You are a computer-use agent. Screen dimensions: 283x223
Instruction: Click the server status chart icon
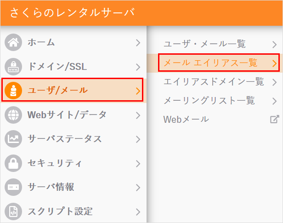(x=13, y=139)
